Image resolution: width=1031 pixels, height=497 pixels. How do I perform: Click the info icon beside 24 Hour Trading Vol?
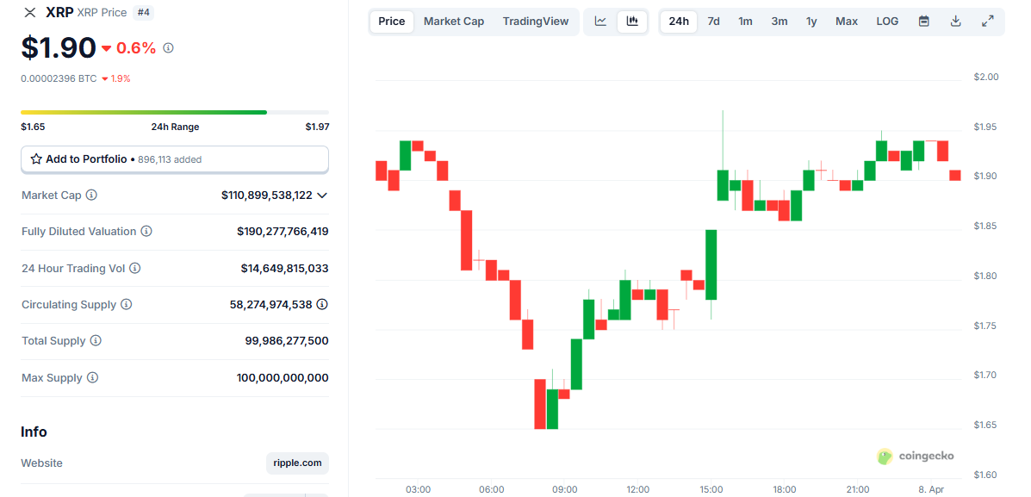click(135, 269)
